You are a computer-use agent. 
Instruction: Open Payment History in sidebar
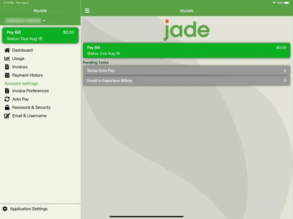pyautogui.click(x=28, y=75)
